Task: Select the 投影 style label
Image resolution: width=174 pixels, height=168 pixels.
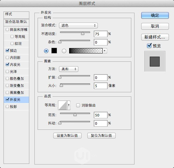Action: point(13,107)
